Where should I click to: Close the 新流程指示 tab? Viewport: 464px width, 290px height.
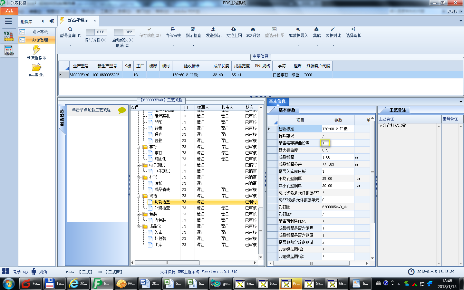point(95,21)
